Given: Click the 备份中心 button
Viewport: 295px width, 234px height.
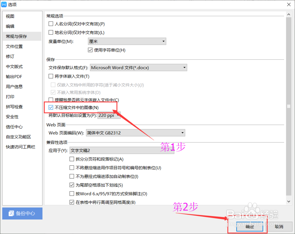Looking at the screenshot, I should coord(22,213).
